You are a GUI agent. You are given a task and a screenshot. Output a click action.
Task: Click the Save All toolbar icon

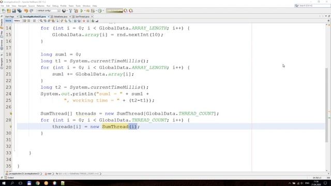20,10
